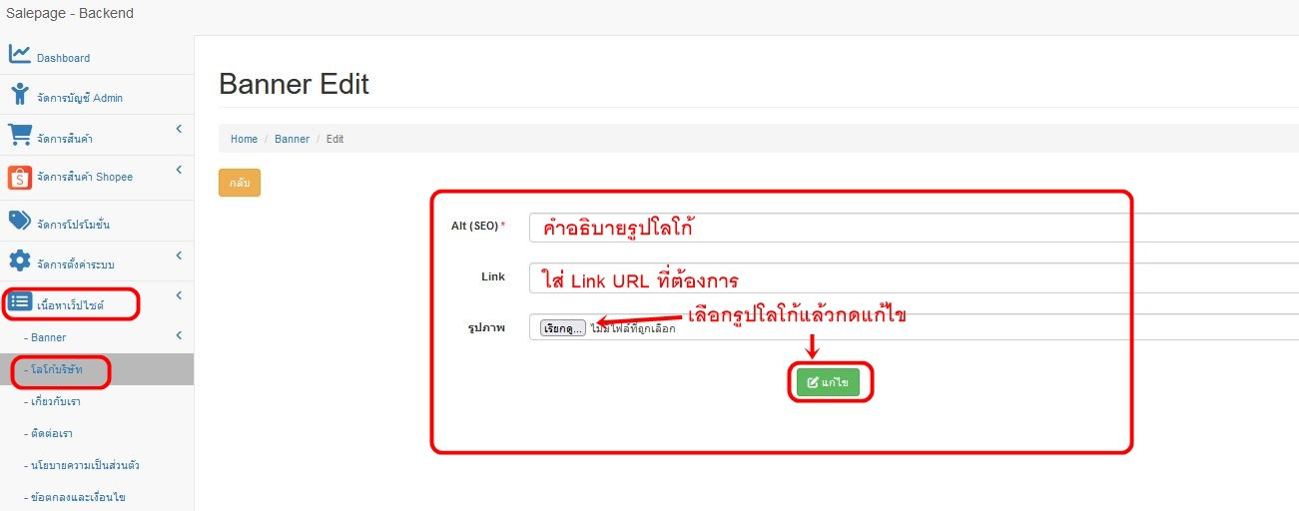Click the promotion tag icon
This screenshot has width=1299, height=511.
[x=20, y=221]
